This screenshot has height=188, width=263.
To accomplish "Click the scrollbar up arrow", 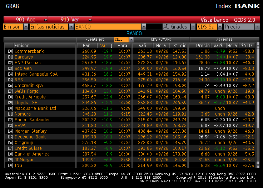I will pyautogui.click(x=258, y=46).
